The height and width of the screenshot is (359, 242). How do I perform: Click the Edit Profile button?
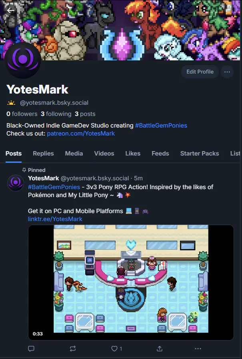click(200, 72)
